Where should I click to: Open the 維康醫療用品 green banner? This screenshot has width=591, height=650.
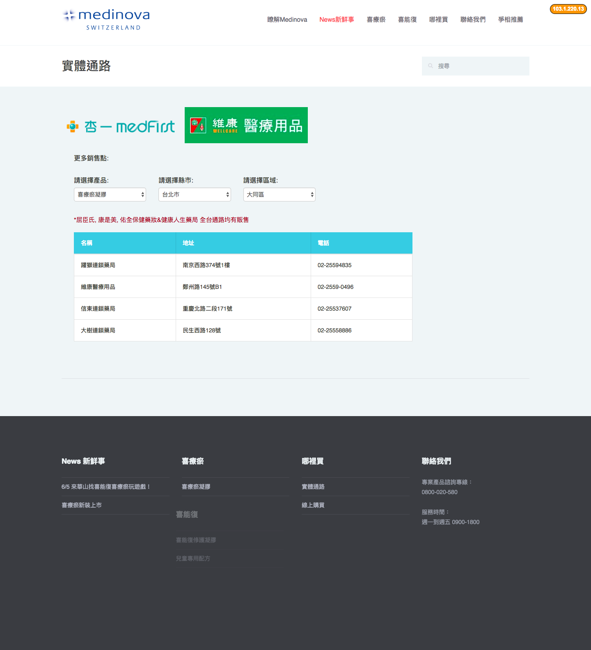coord(246,125)
